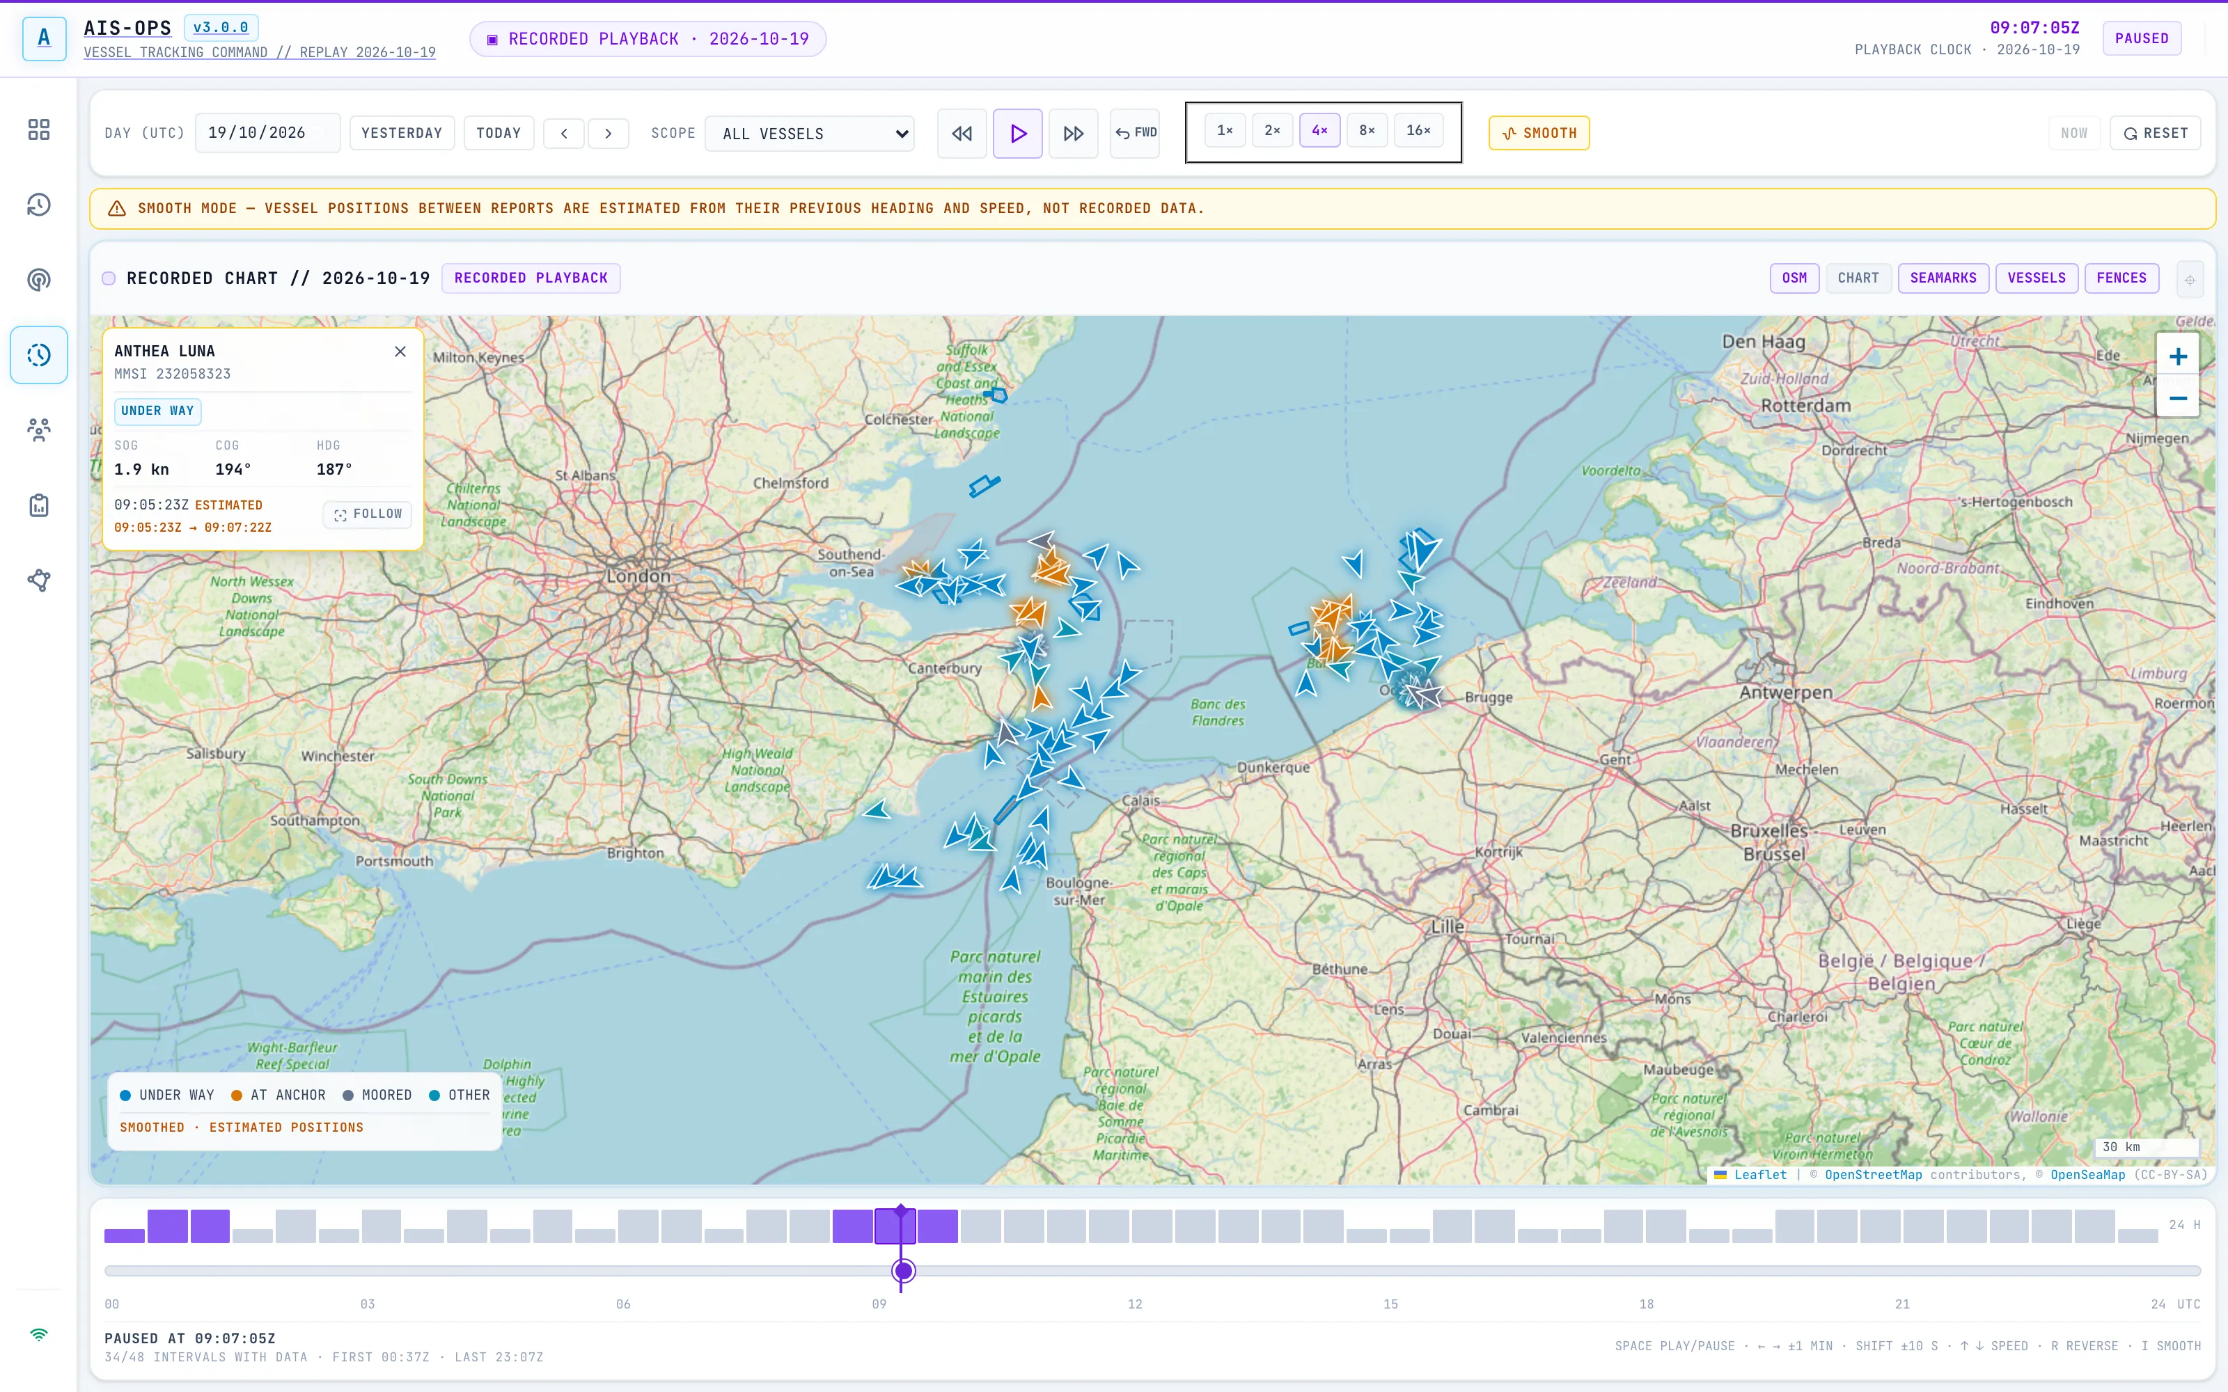Viewport: 2228px width, 1392px height.
Task: Go to previous day chevron
Action: pyautogui.click(x=565, y=134)
